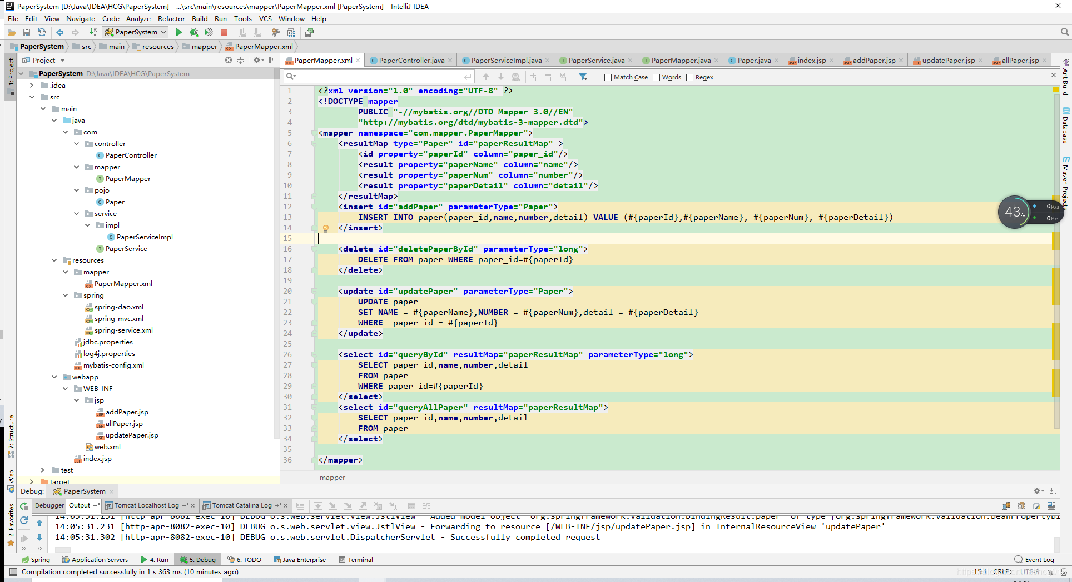This screenshot has width=1072, height=582.
Task: Enable the Words checkbox
Action: [656, 77]
